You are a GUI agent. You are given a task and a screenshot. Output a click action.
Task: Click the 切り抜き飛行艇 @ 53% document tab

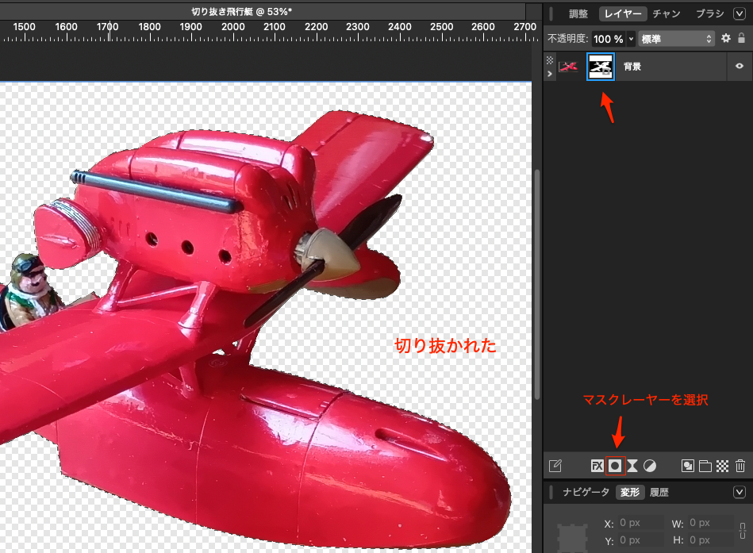coord(241,12)
